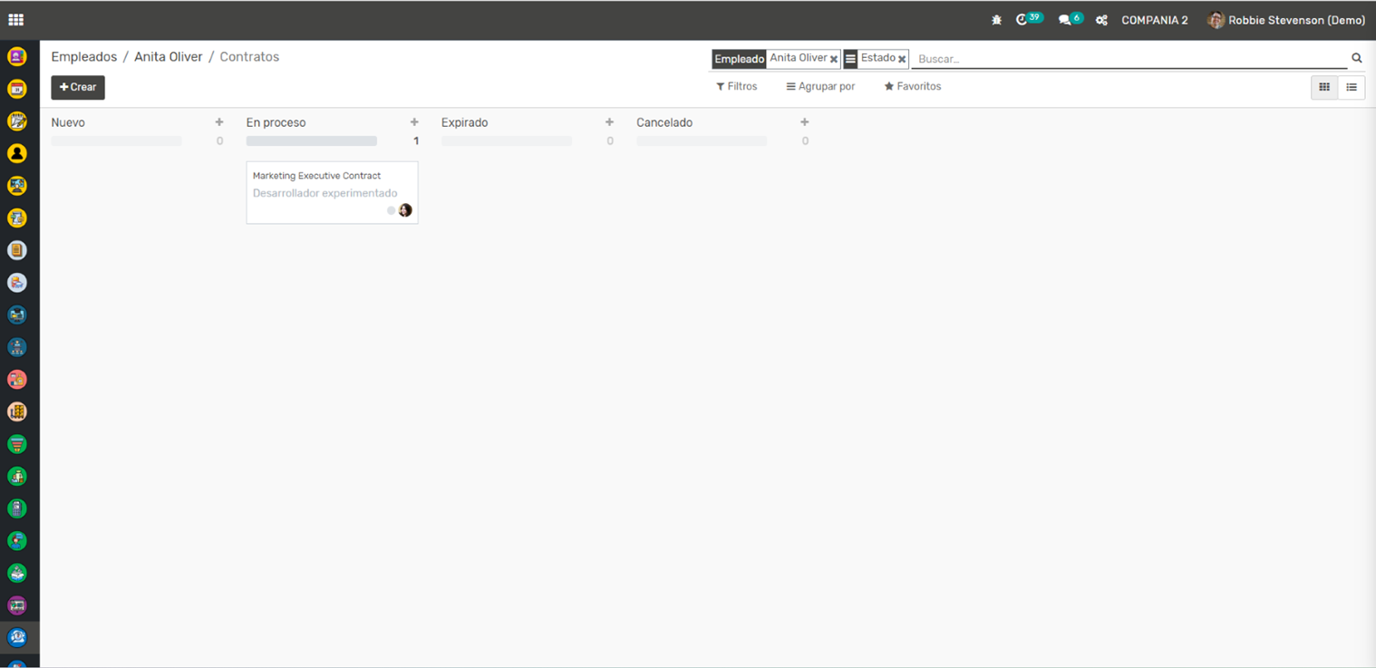Open the apps grid menu icon
The width and height of the screenshot is (1376, 668).
pos(15,20)
